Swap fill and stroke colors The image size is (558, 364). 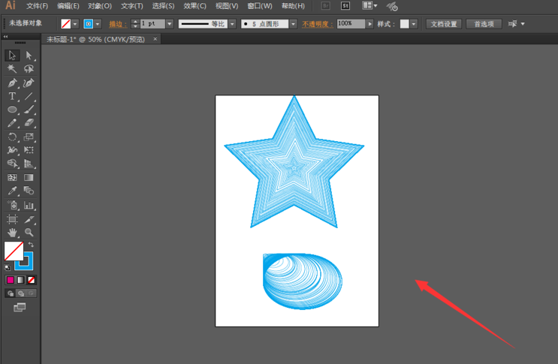(x=31, y=245)
